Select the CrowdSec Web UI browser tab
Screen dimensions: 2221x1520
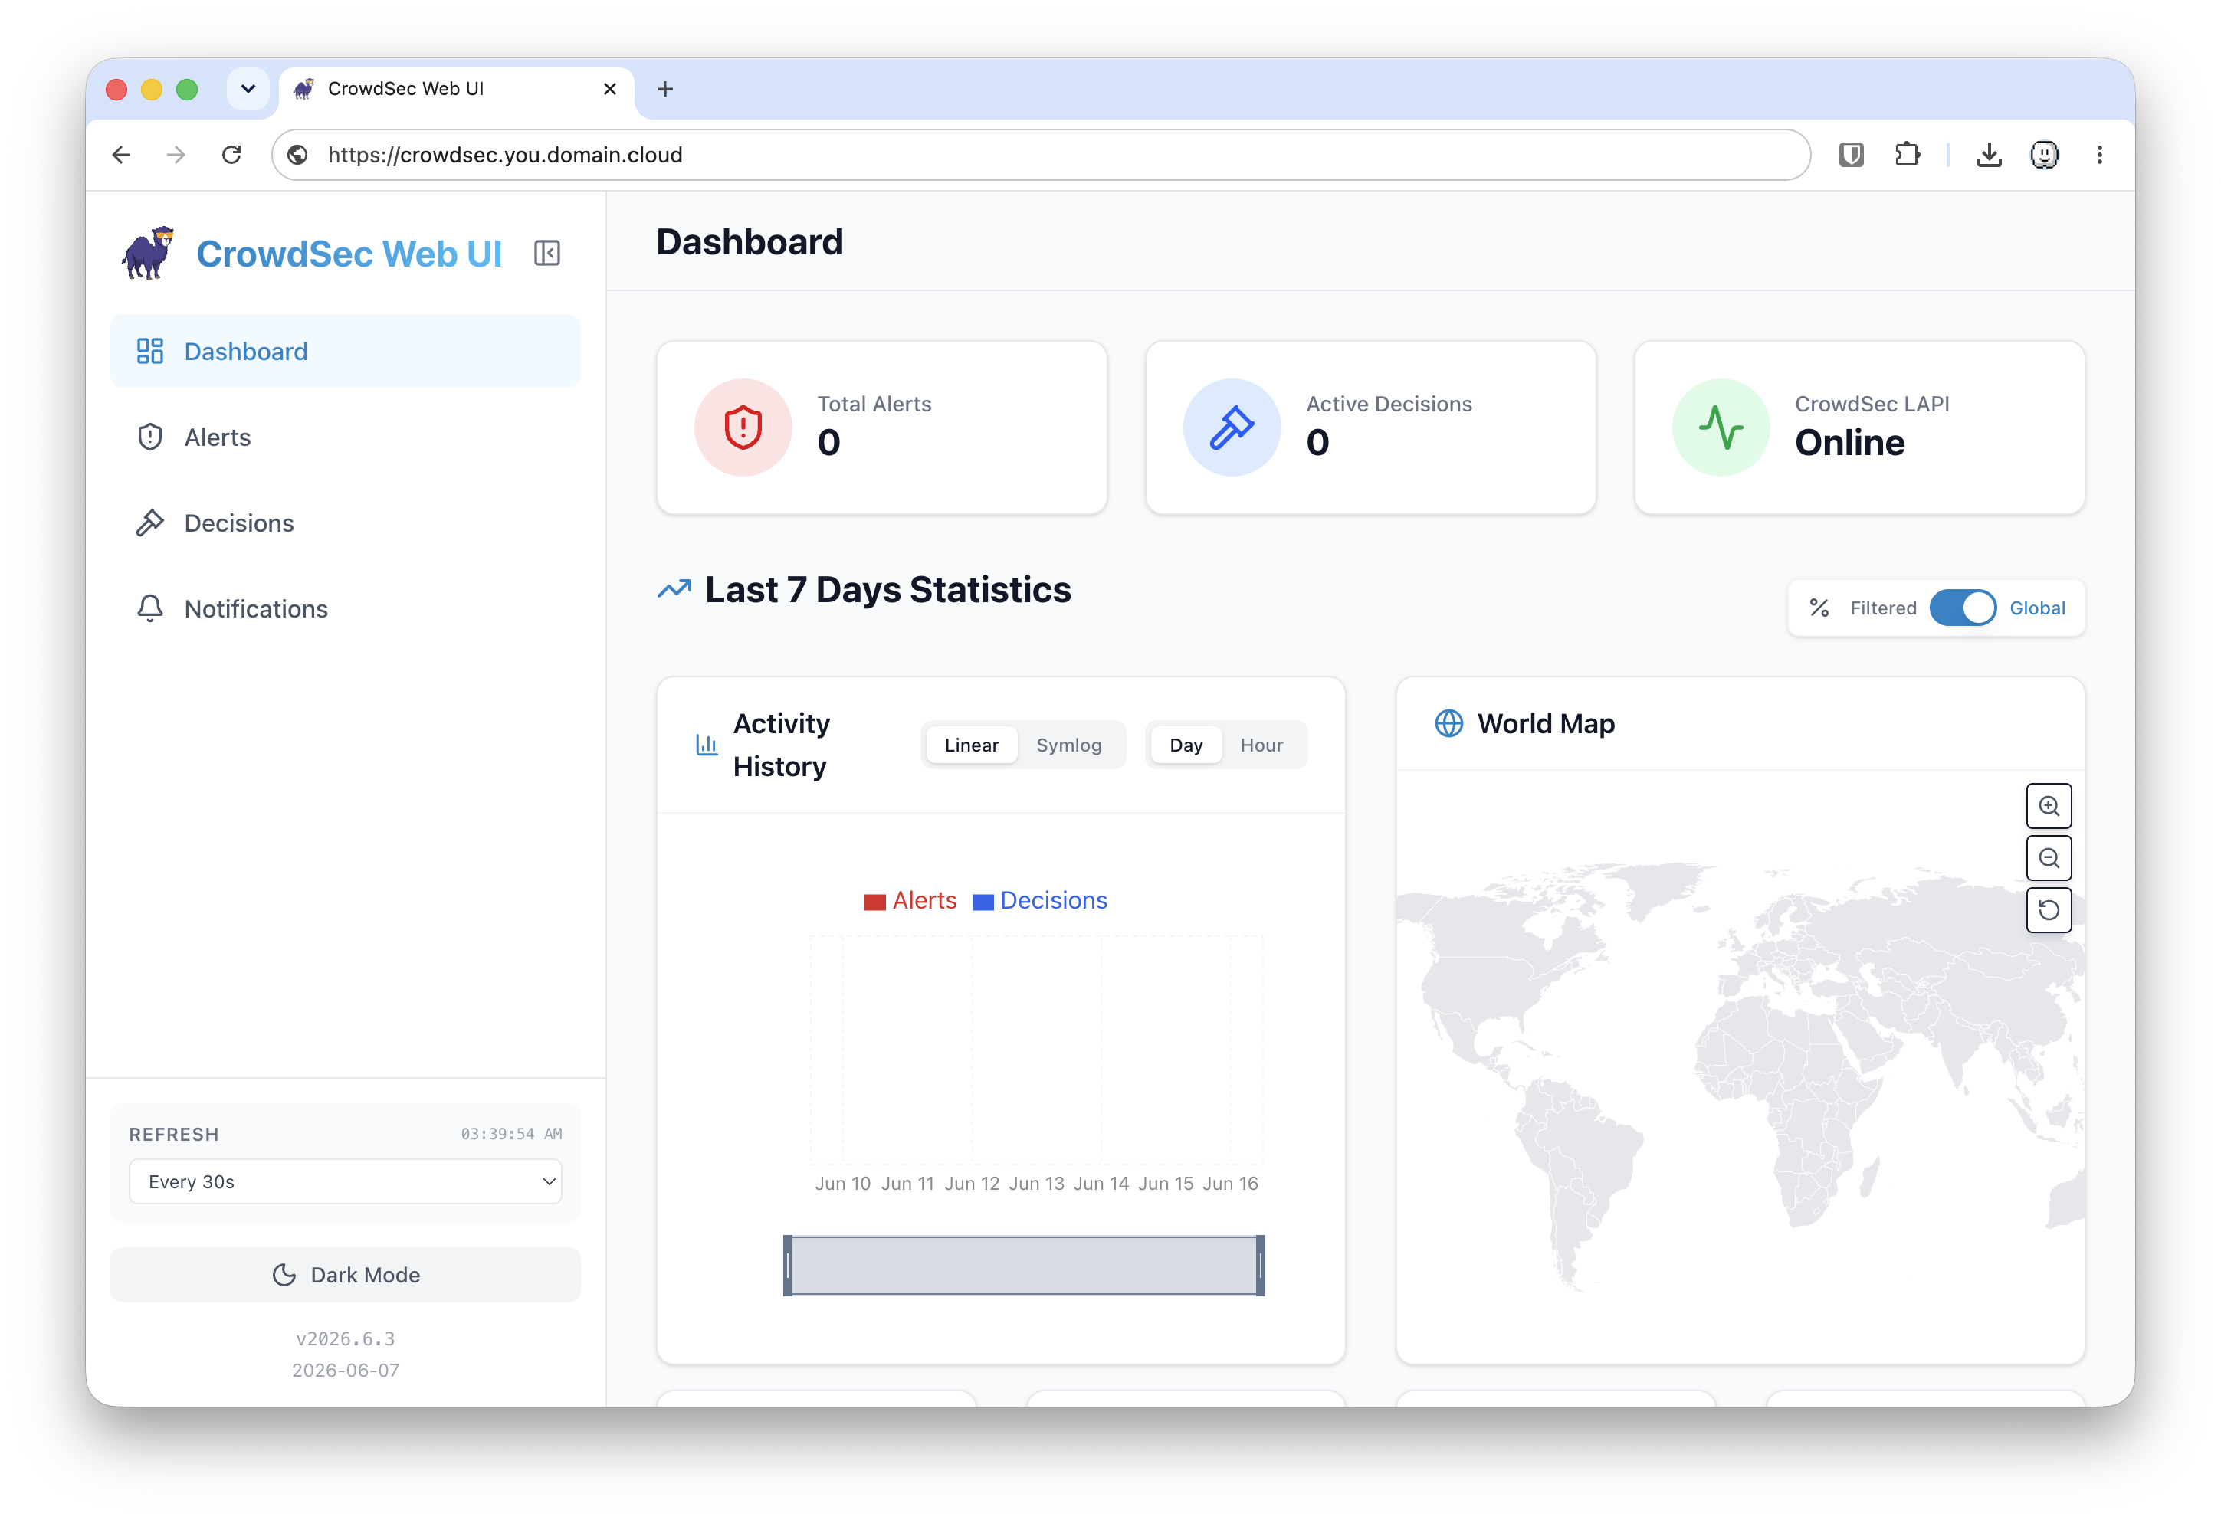(x=457, y=89)
